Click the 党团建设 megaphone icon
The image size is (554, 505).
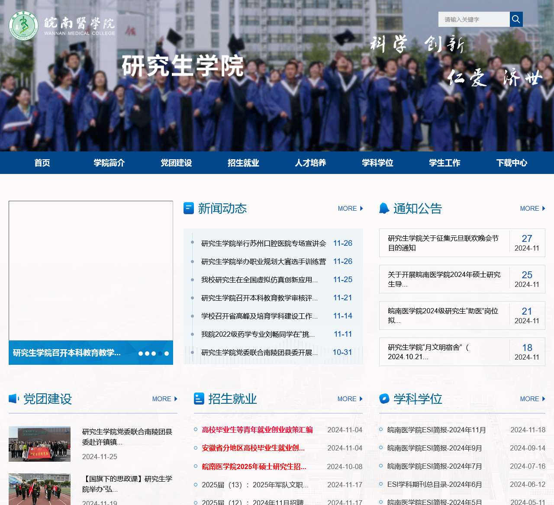coord(14,399)
